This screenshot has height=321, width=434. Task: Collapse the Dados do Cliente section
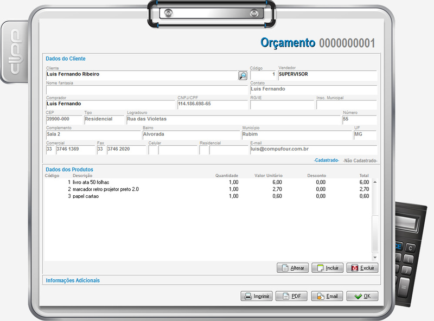[66, 59]
